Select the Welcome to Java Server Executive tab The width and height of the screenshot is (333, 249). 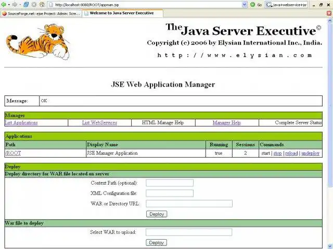[123, 13]
